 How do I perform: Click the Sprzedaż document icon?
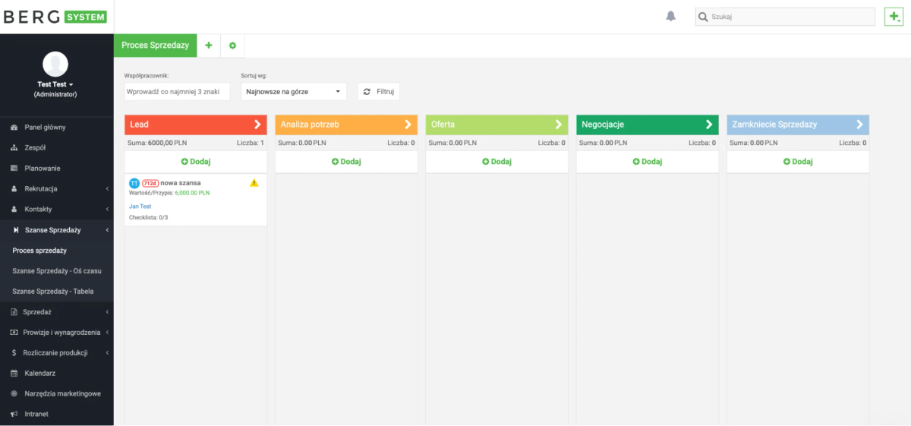click(14, 312)
